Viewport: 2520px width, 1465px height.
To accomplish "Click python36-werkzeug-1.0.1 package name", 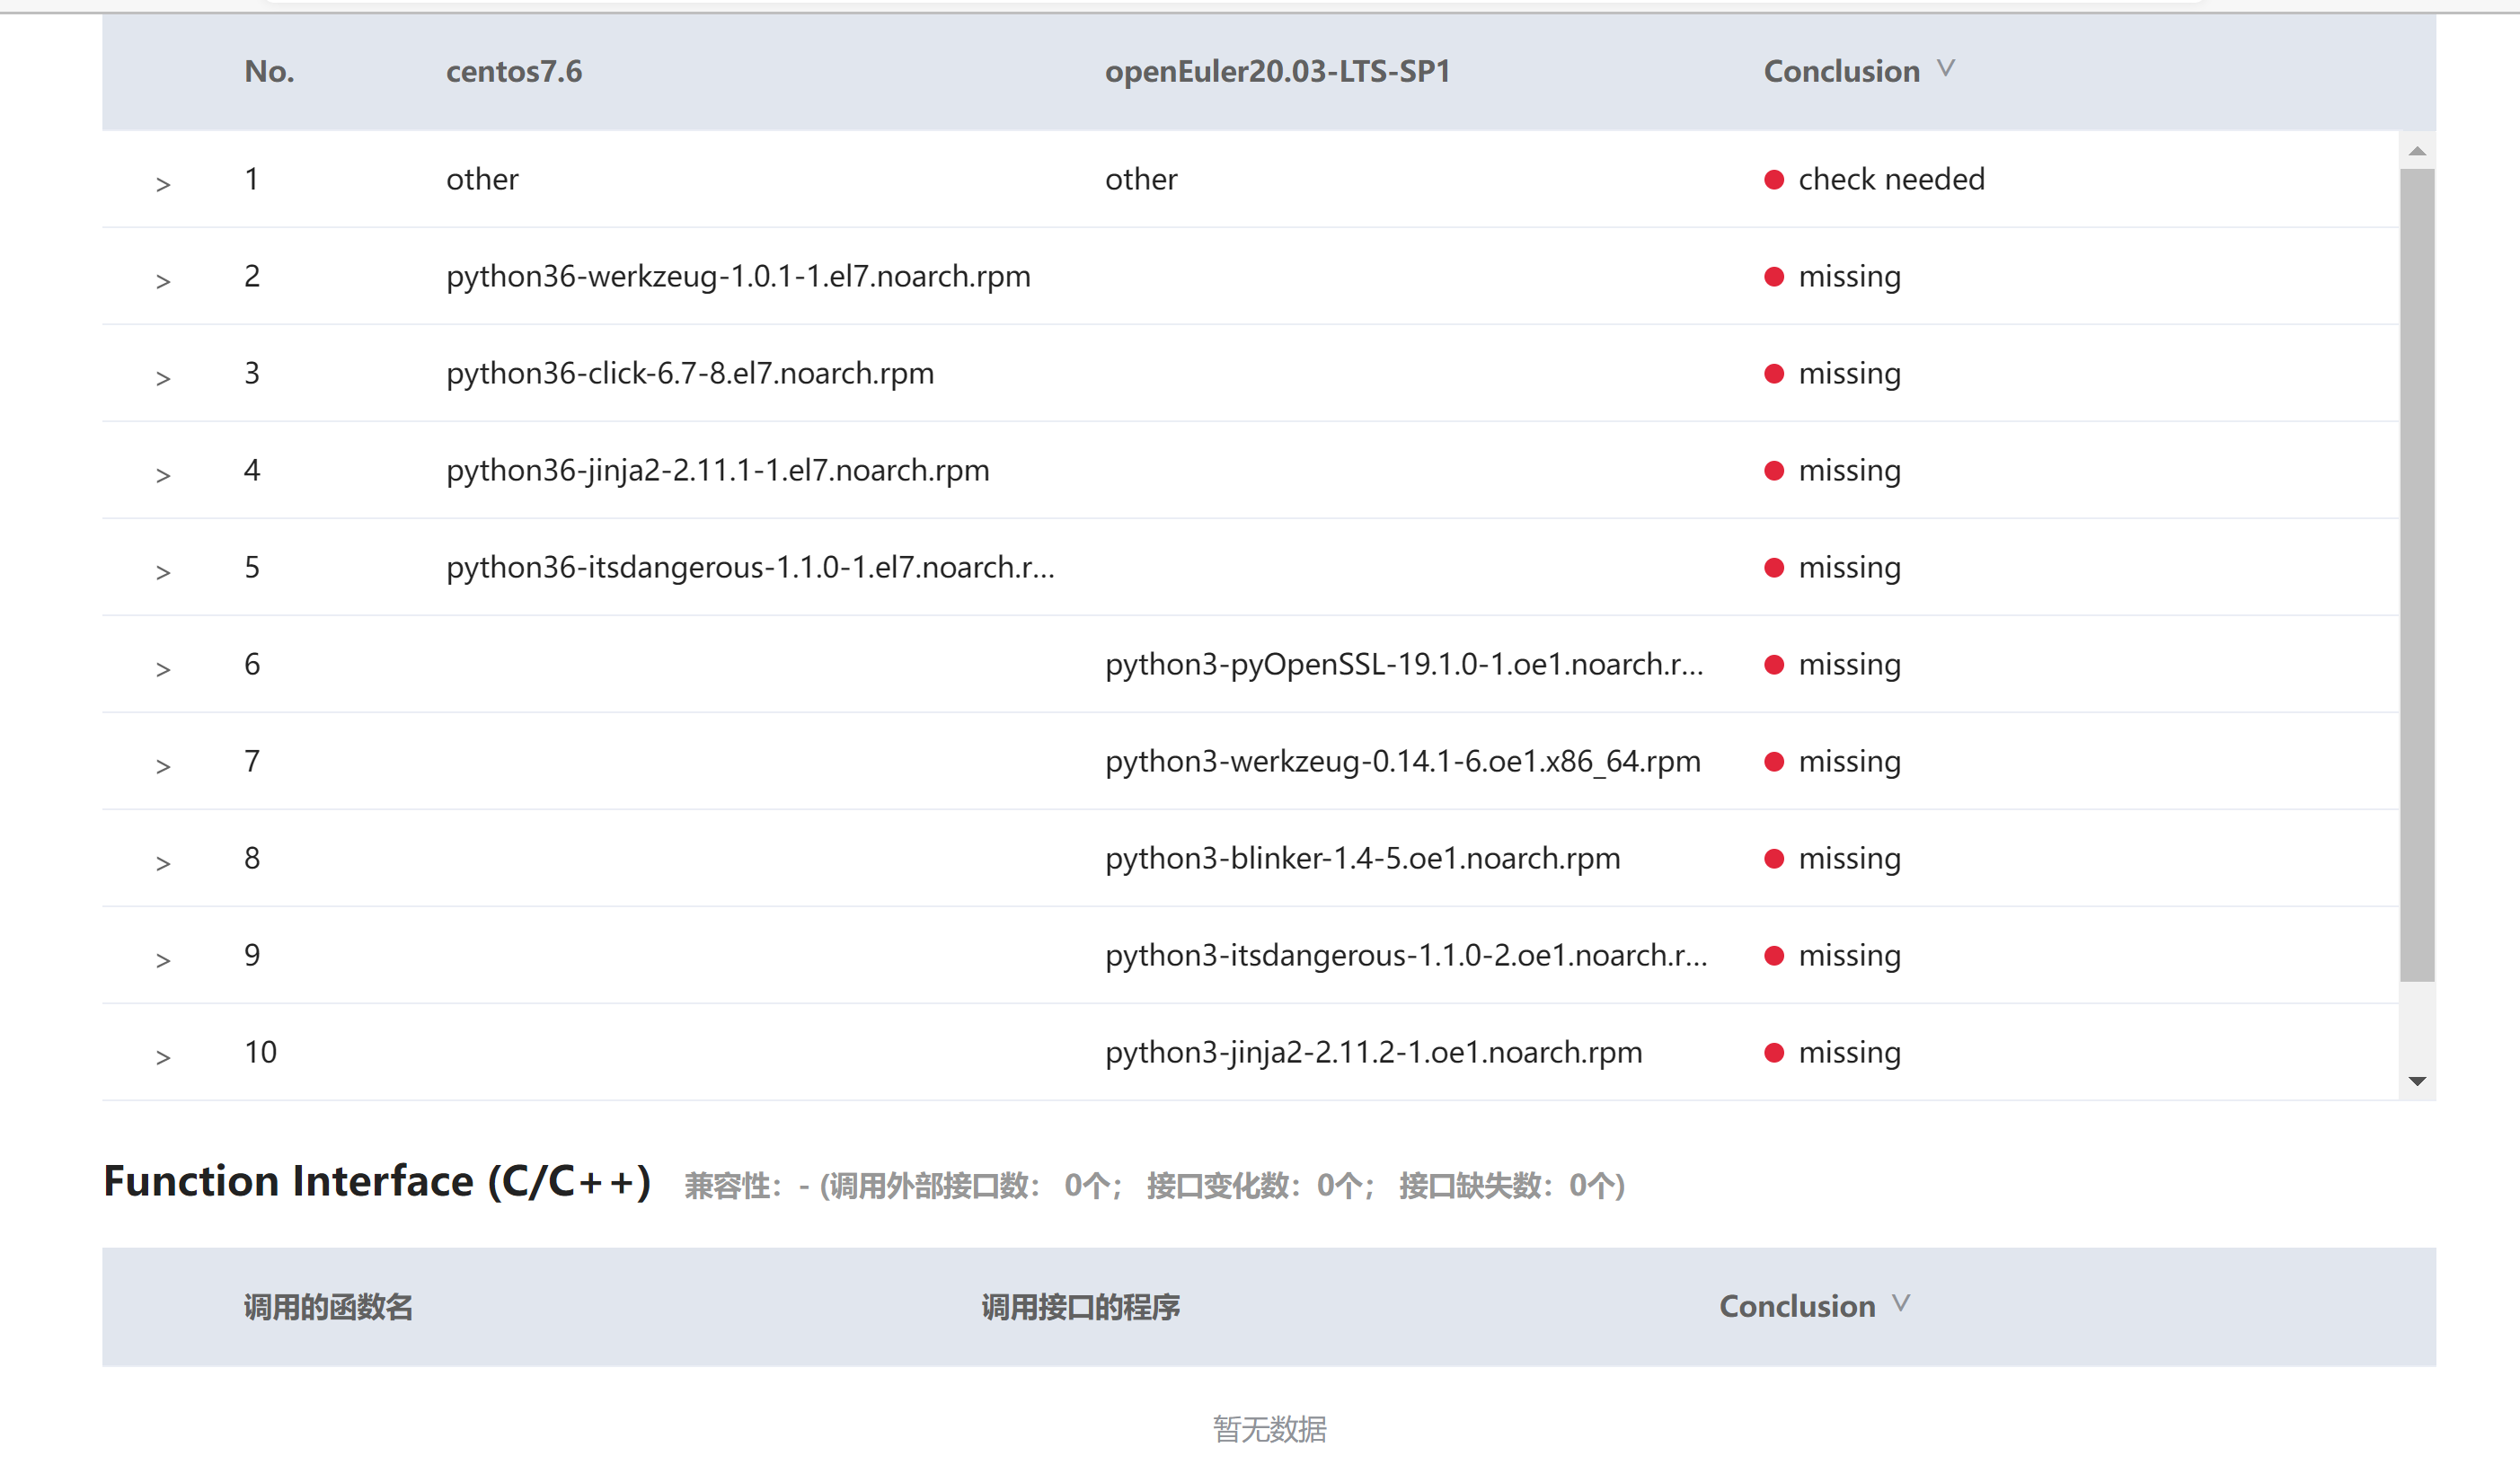I will (x=738, y=276).
